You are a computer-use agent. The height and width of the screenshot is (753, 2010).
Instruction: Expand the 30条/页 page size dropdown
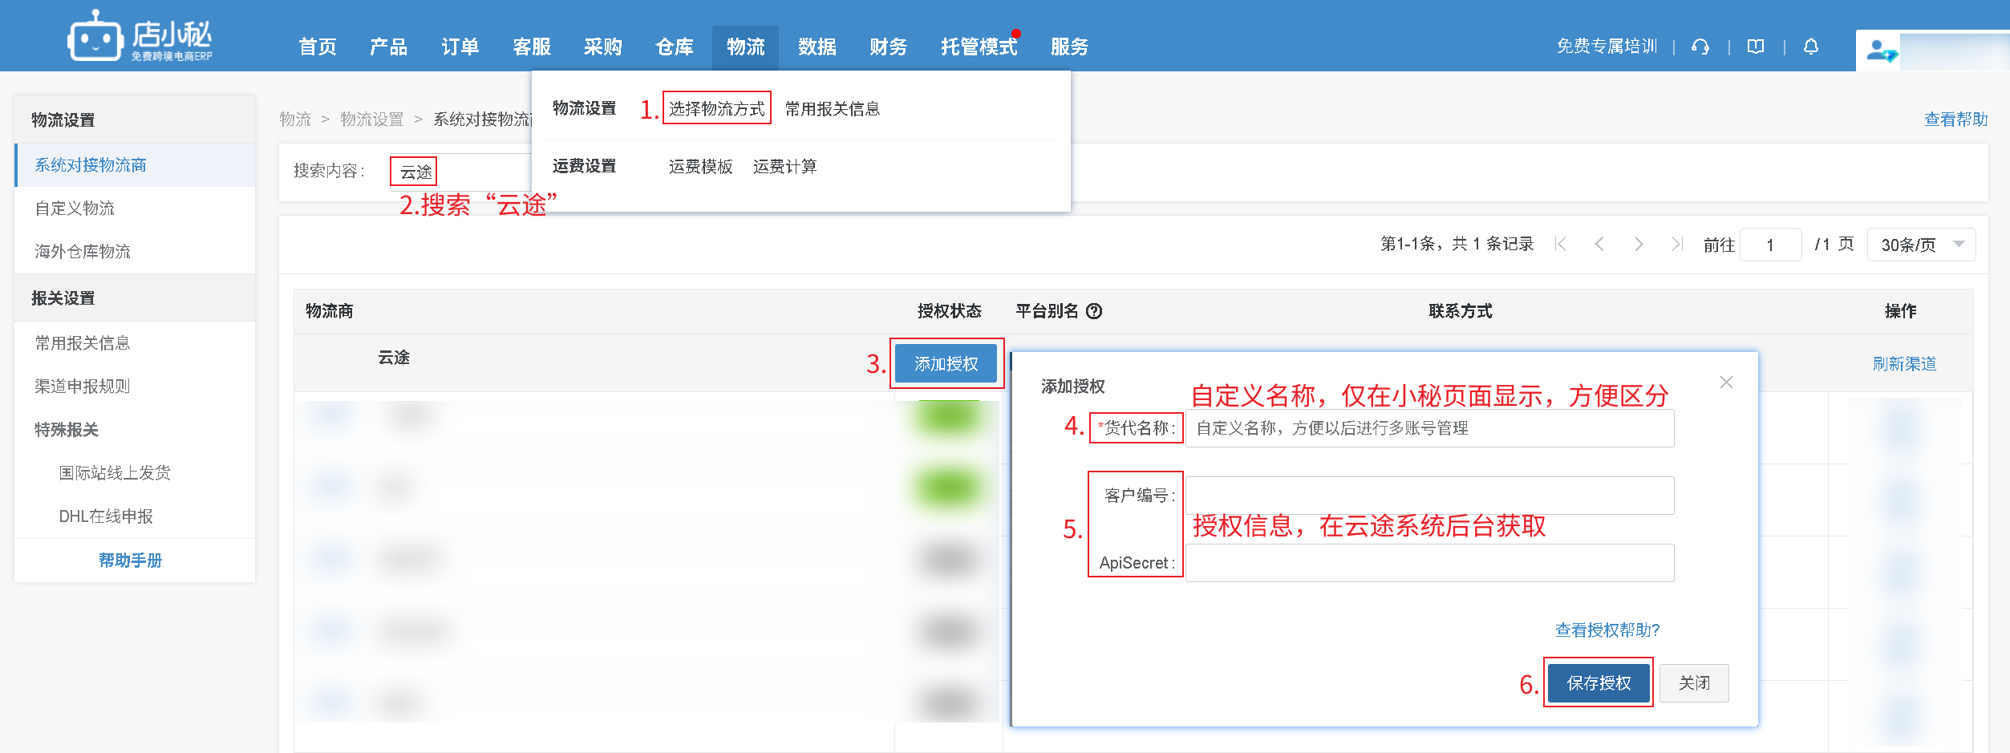point(1921,245)
